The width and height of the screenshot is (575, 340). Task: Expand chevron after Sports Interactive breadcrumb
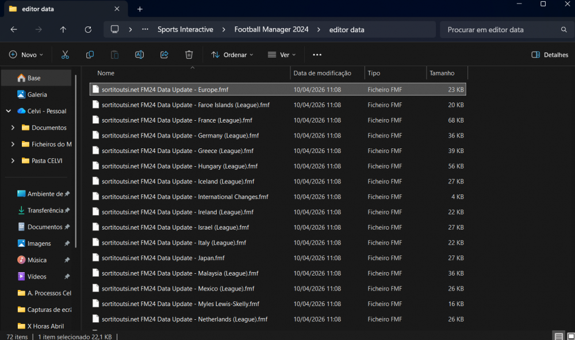click(224, 29)
